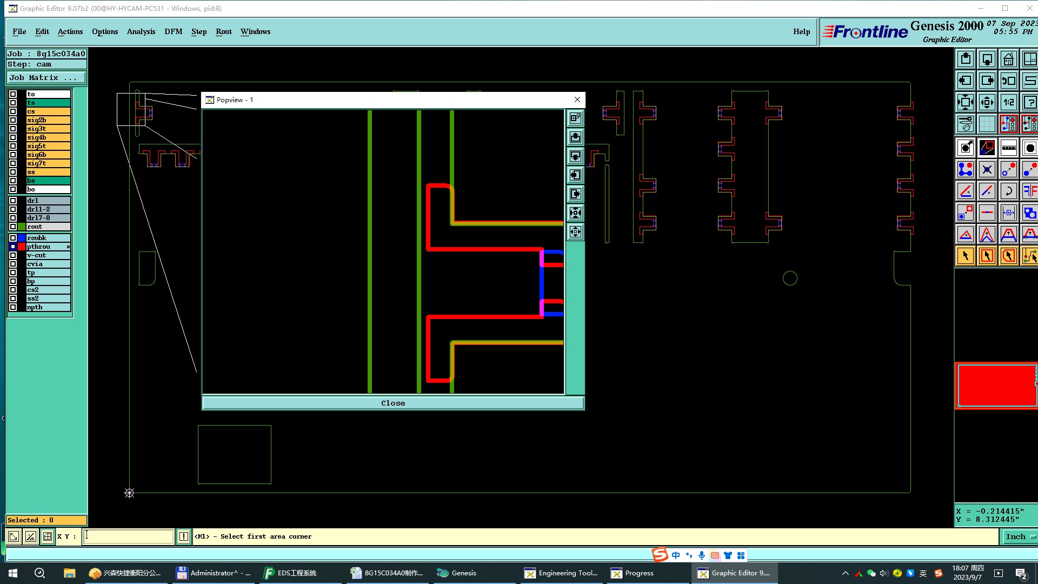1038x584 pixels.
Task: Click the mirror F tool icon
Action: [x=1029, y=191]
